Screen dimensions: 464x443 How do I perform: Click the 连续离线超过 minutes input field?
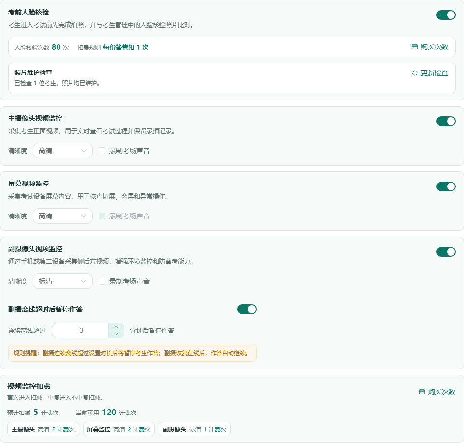(81, 330)
